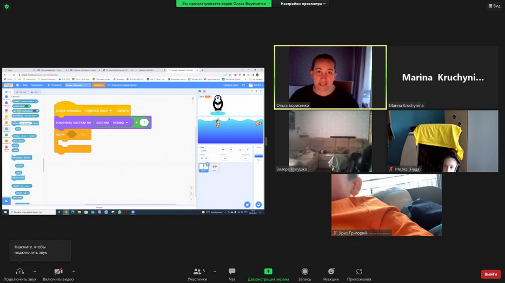The height and width of the screenshot is (283, 505).
Task: Open the Реакции reactions picker
Action: click(x=331, y=274)
